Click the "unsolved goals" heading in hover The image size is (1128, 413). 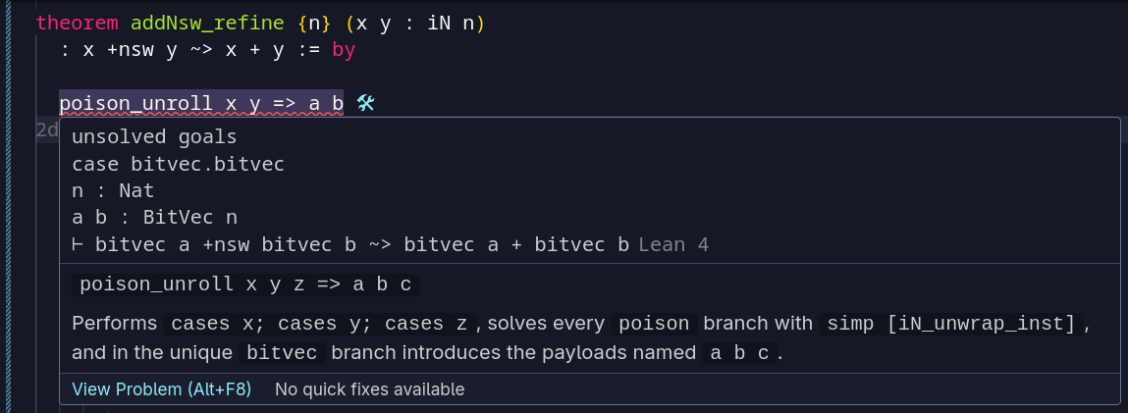154,137
